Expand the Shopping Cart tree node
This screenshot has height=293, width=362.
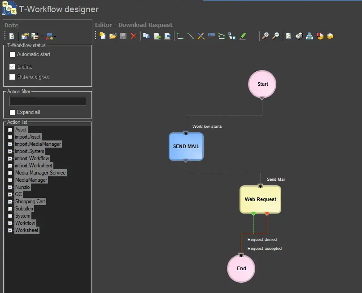(10, 201)
